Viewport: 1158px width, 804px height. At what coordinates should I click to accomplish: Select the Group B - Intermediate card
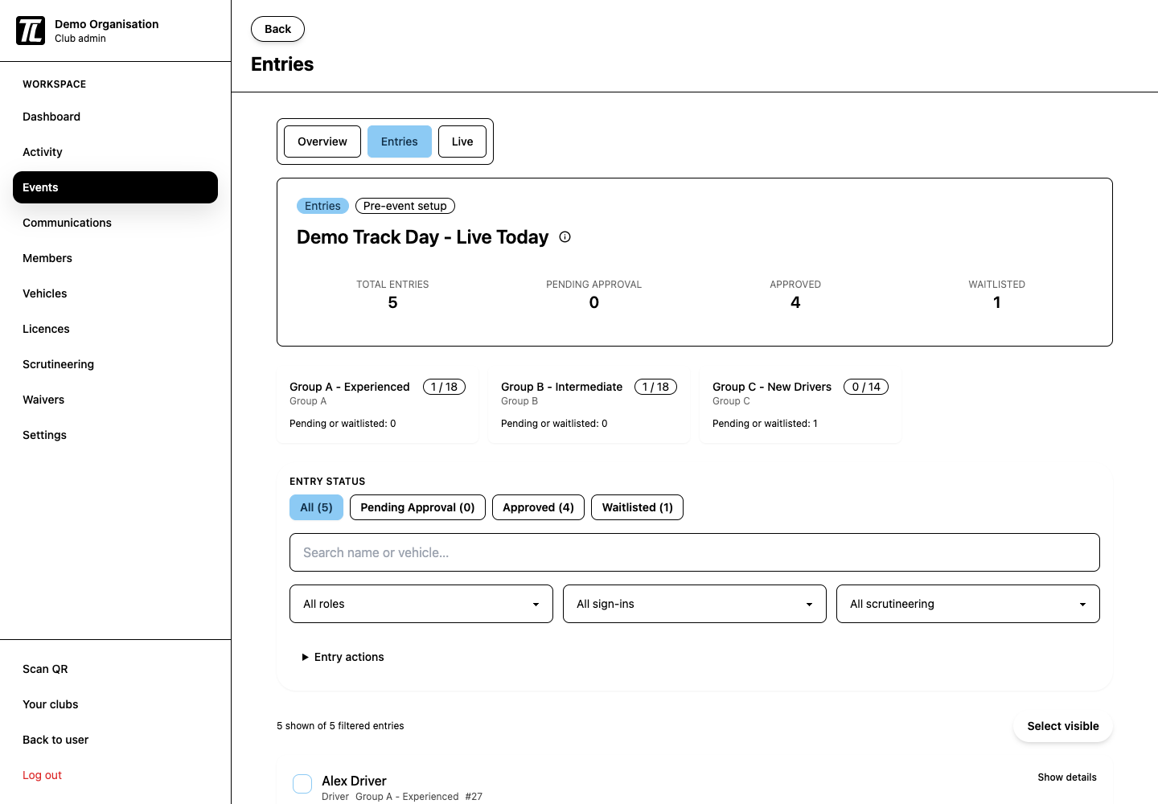pos(589,404)
